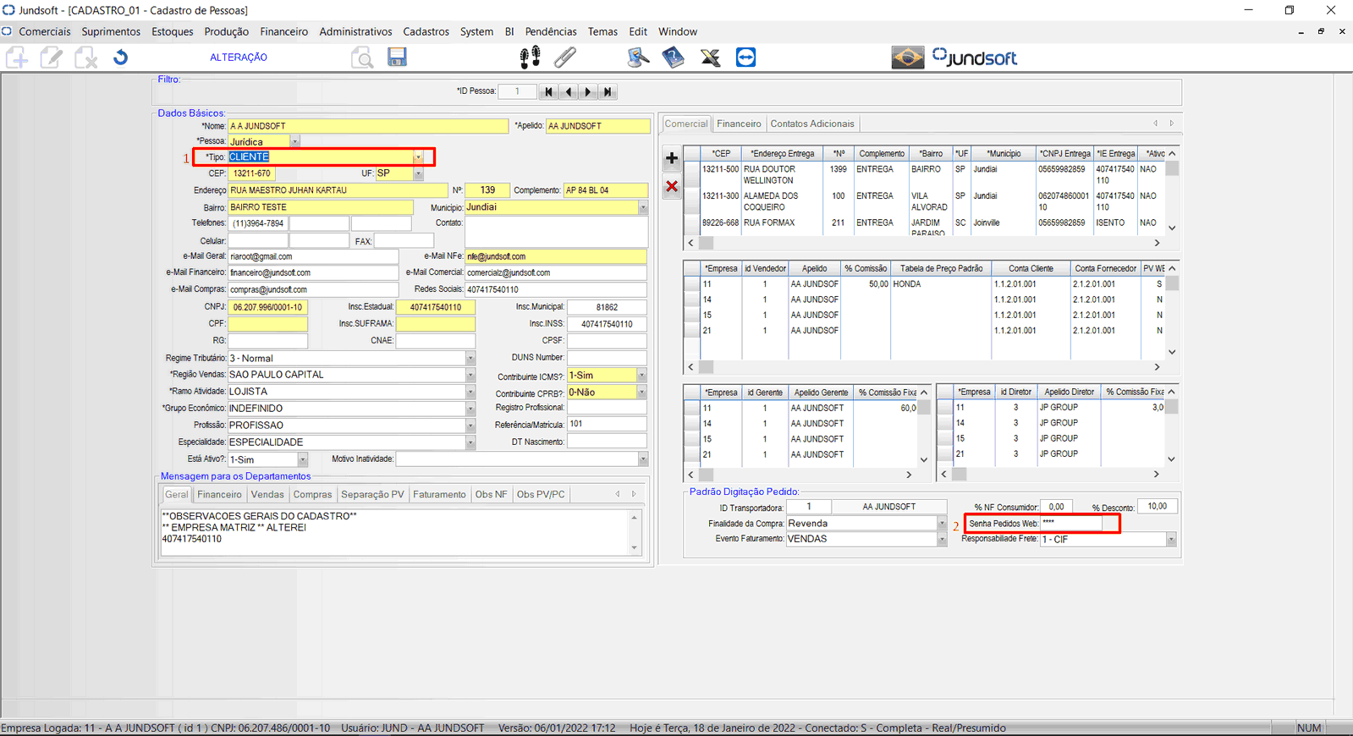Switch to the Contatos Adicionais tab
The width and height of the screenshot is (1353, 736).
click(812, 124)
